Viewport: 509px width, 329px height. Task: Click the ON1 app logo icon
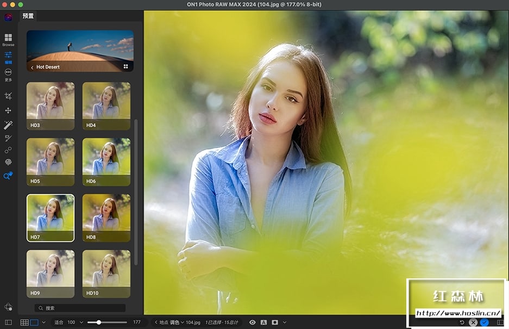[8, 17]
